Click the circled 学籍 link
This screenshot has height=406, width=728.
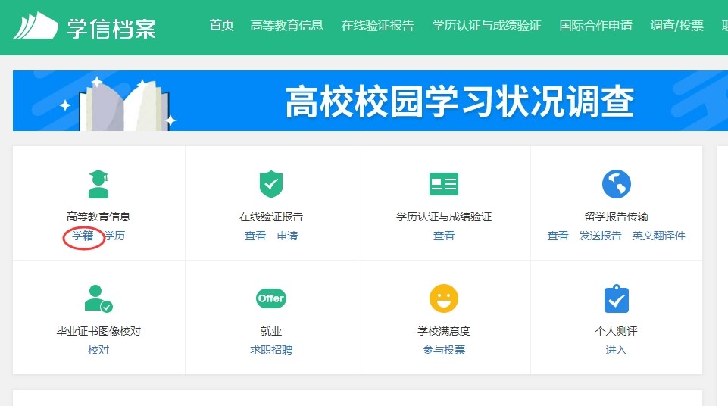pyautogui.click(x=83, y=236)
